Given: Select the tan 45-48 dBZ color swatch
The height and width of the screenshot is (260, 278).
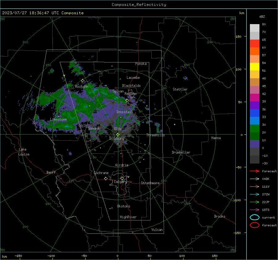Looking at the screenshot, I should pyautogui.click(x=255, y=82).
